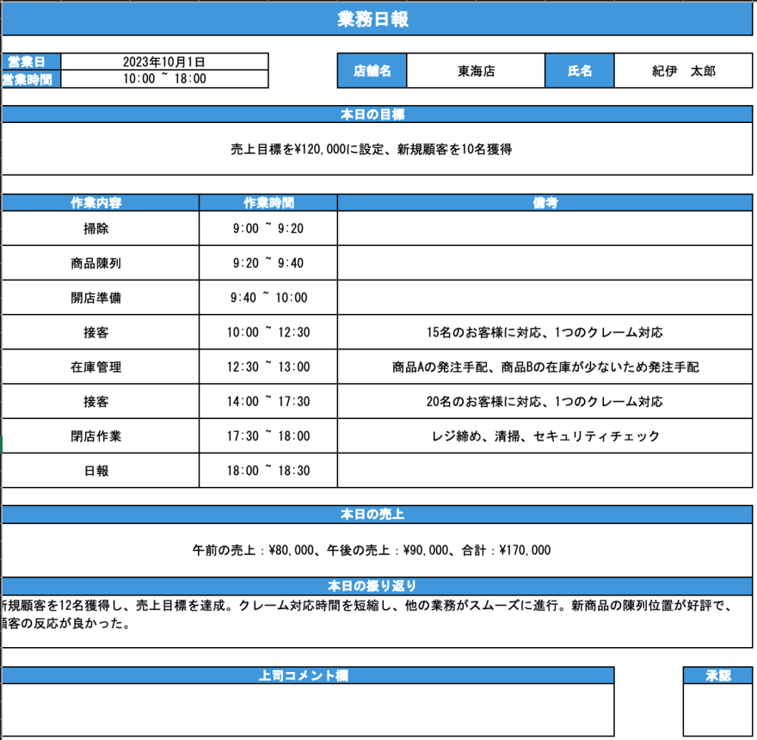Click the 本日の目標 section header
Screen dimensions: 757x740
pos(377,114)
